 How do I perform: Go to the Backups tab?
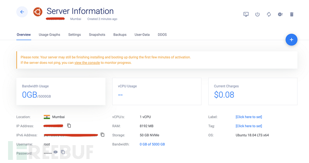120,34
